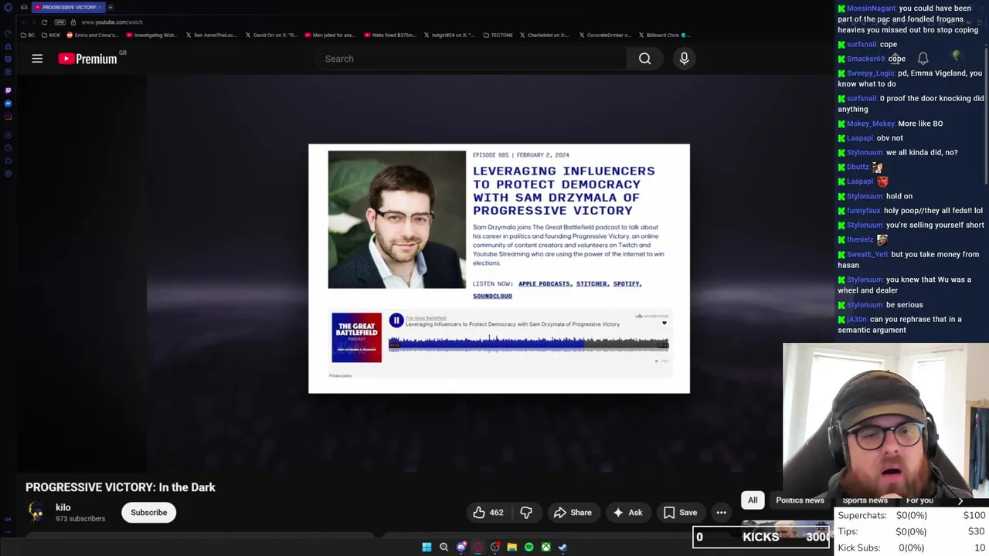
Task: Activate voice search microphone
Action: 684,59
